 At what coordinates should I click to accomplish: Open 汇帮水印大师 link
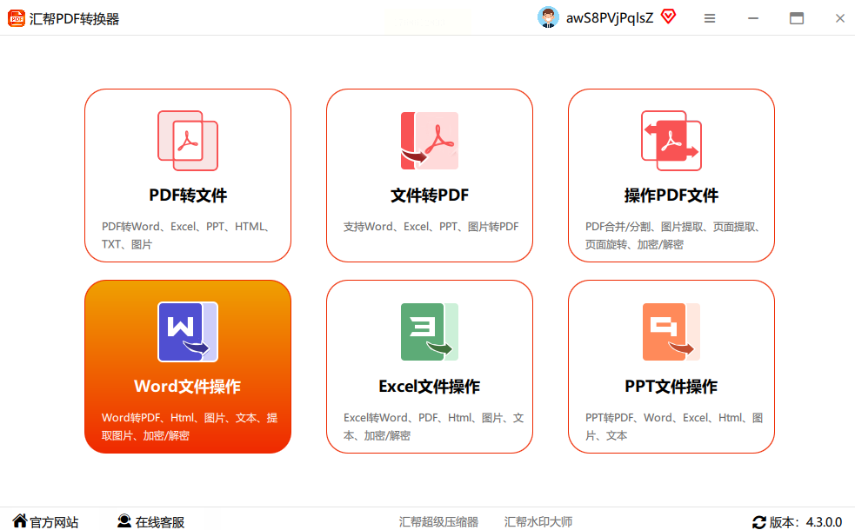tap(538, 521)
